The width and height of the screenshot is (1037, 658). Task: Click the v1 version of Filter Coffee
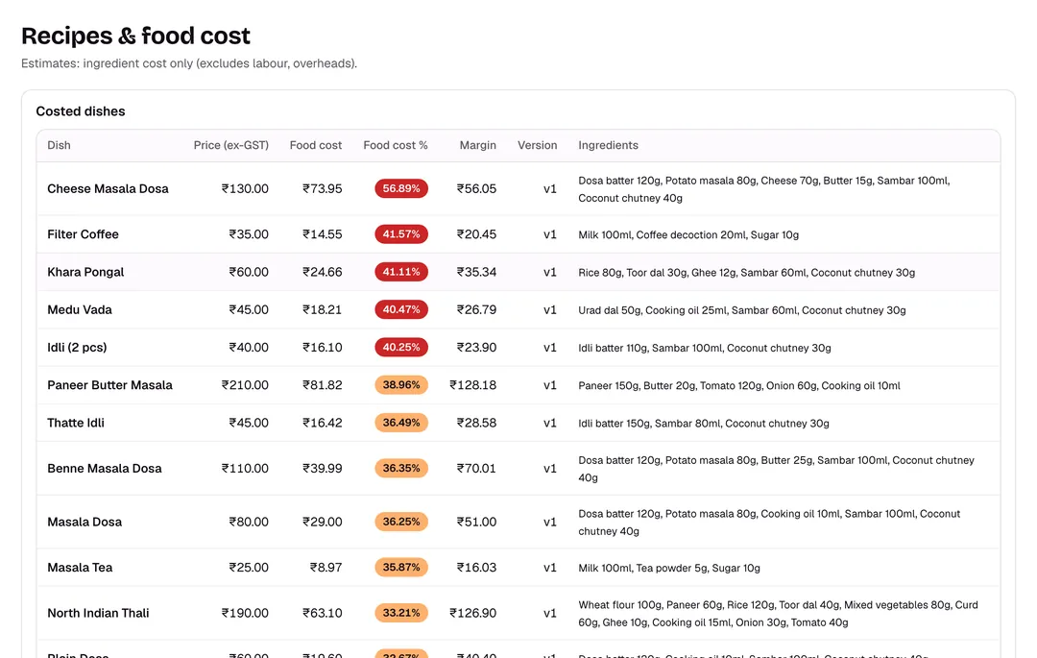550,234
